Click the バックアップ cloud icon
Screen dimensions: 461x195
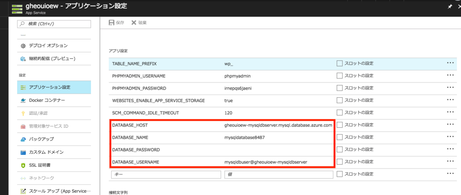point(23,139)
